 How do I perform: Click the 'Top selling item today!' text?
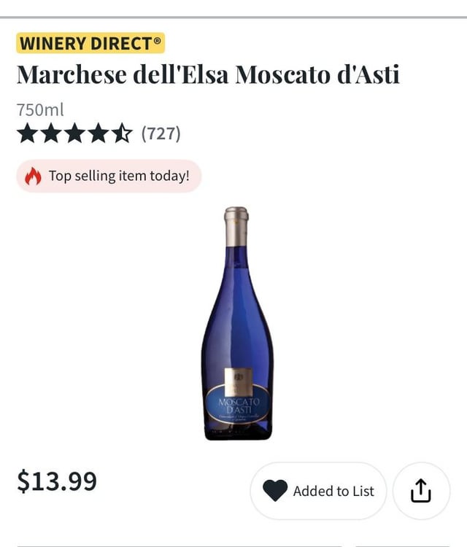[119, 176]
